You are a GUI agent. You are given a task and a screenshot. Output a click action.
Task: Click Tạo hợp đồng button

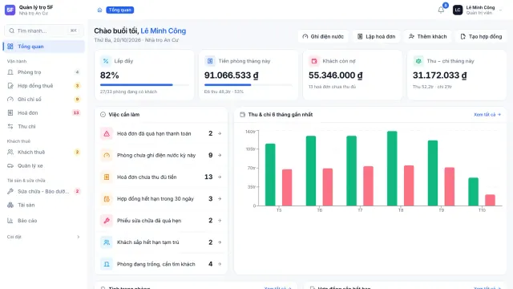481,36
